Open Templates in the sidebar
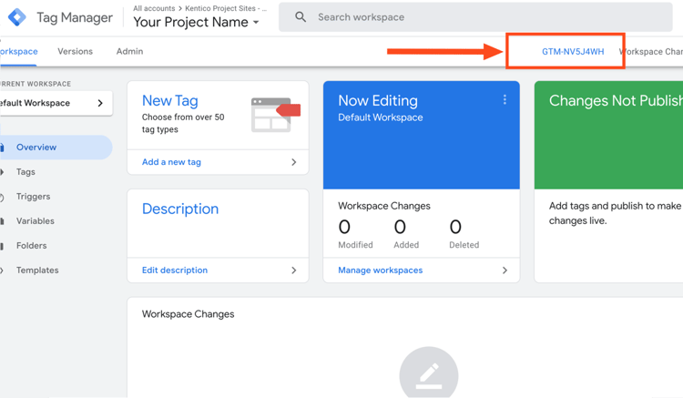Image resolution: width=683 pixels, height=398 pixels. click(x=37, y=270)
